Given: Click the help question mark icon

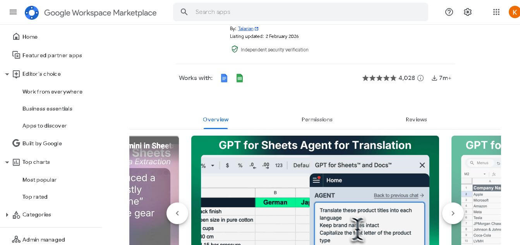Looking at the screenshot, I should (x=449, y=12).
